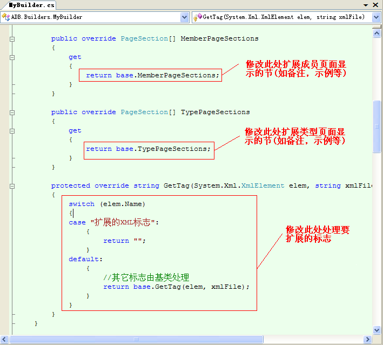This screenshot has height=345, width=383.
Task: Collapse the TypePageSections property outline
Action: click(x=12, y=112)
